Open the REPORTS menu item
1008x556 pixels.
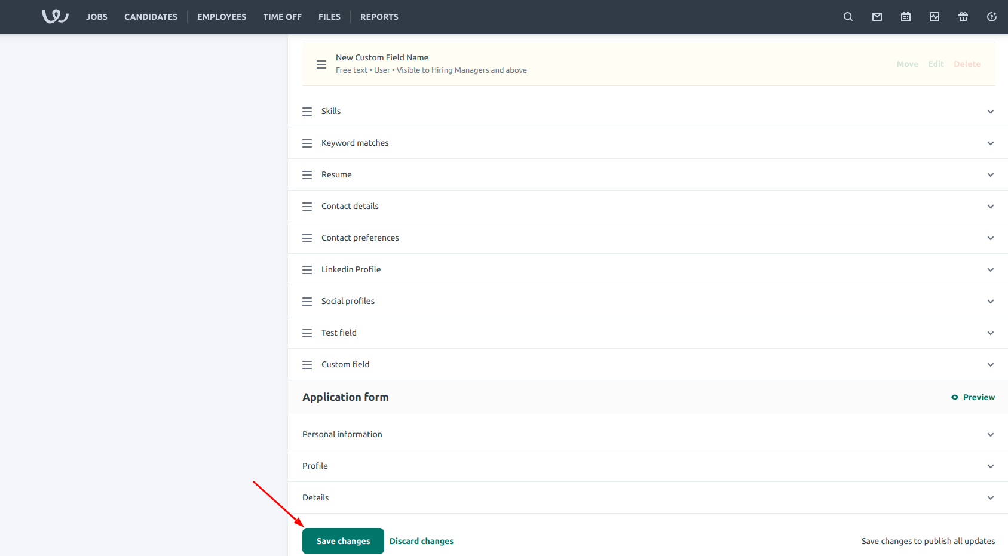coord(379,17)
